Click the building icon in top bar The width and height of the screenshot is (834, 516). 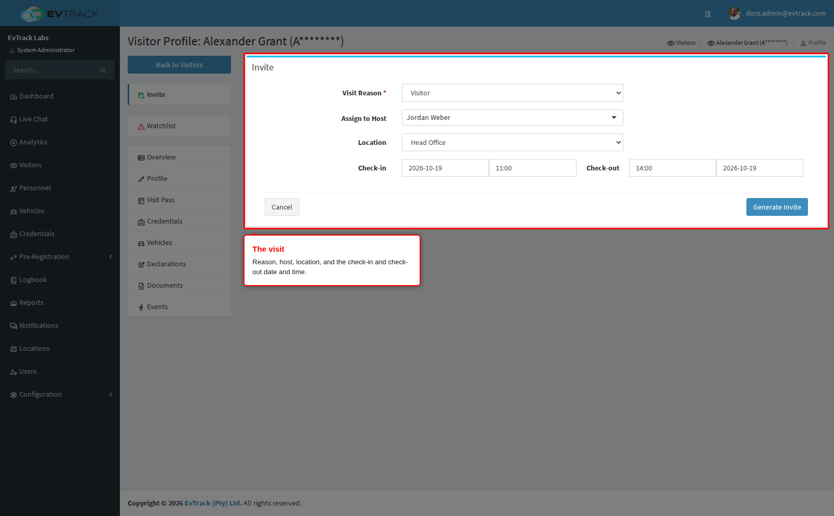[x=708, y=14]
